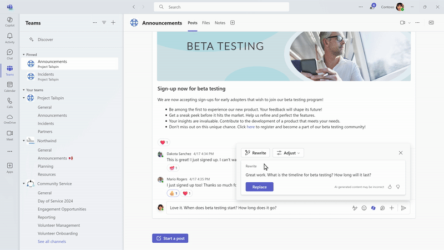Click the thumbs down feedback icon
This screenshot has width=444, height=250.
[x=398, y=187]
